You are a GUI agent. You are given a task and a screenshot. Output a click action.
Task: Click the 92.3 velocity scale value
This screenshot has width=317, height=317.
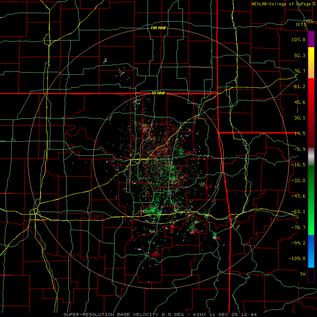(300, 55)
